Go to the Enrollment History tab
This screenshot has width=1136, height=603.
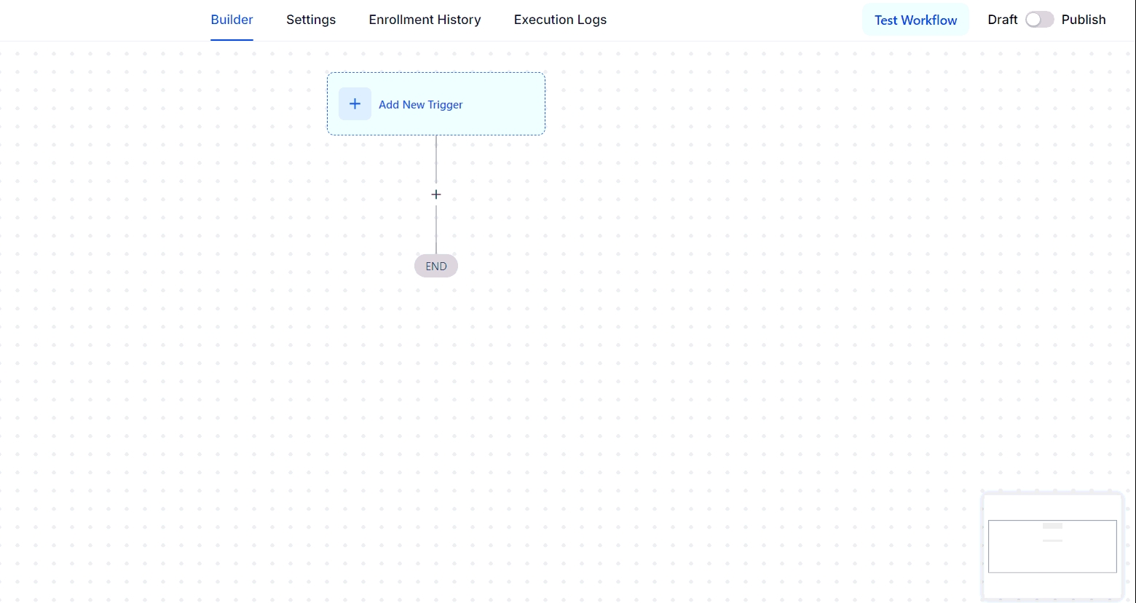tap(425, 20)
